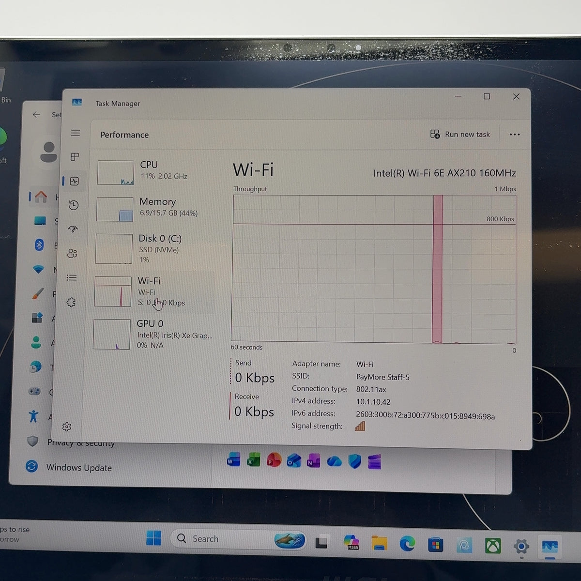Switch to Processes page icon
Screen dimensions: 581x581
(75, 157)
